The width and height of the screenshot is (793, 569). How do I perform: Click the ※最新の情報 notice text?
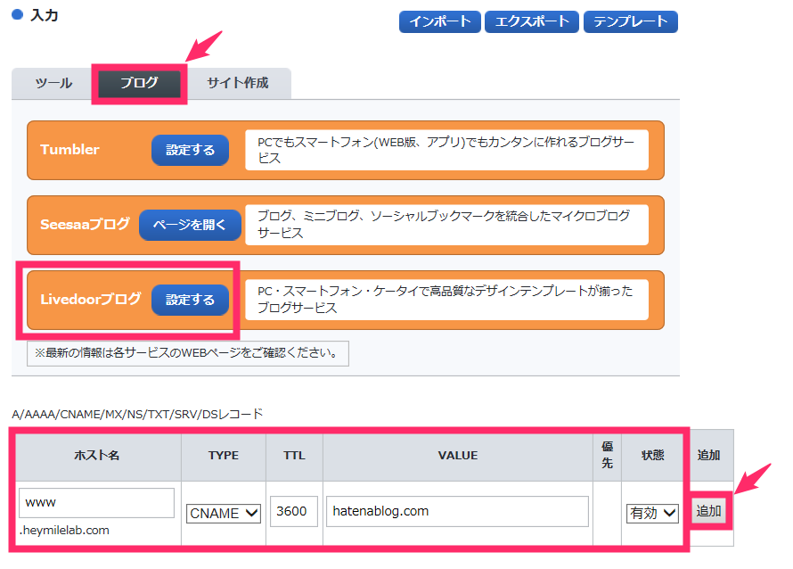click(188, 353)
